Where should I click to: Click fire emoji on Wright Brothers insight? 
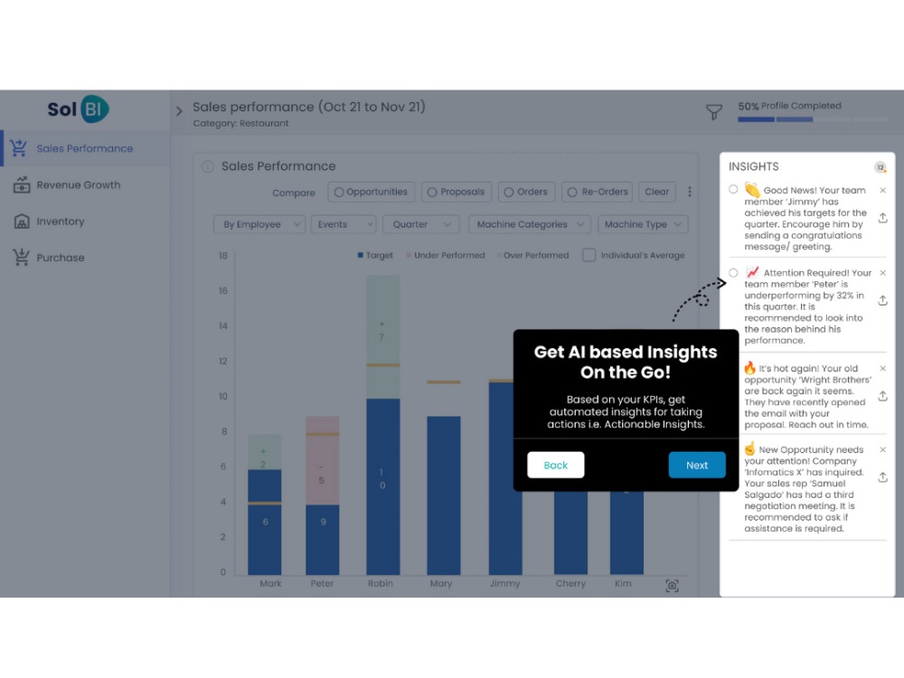749,367
